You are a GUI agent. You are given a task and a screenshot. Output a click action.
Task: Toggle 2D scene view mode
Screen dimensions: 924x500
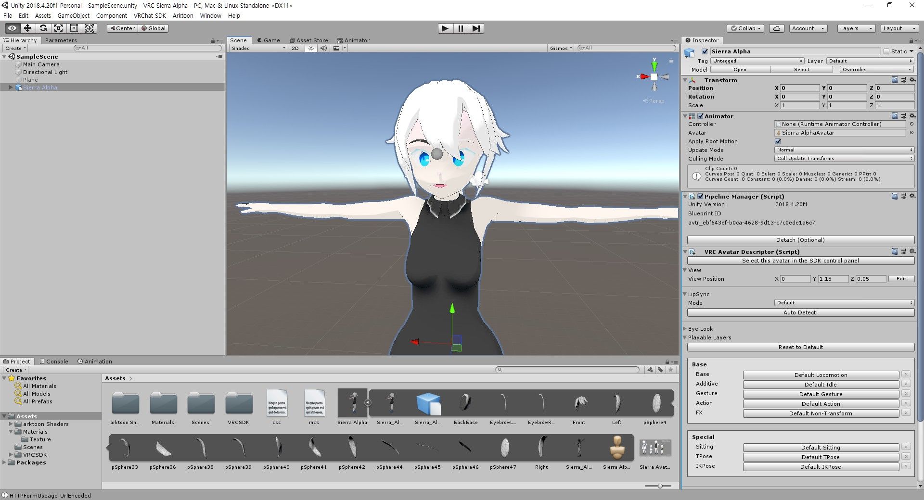point(295,48)
